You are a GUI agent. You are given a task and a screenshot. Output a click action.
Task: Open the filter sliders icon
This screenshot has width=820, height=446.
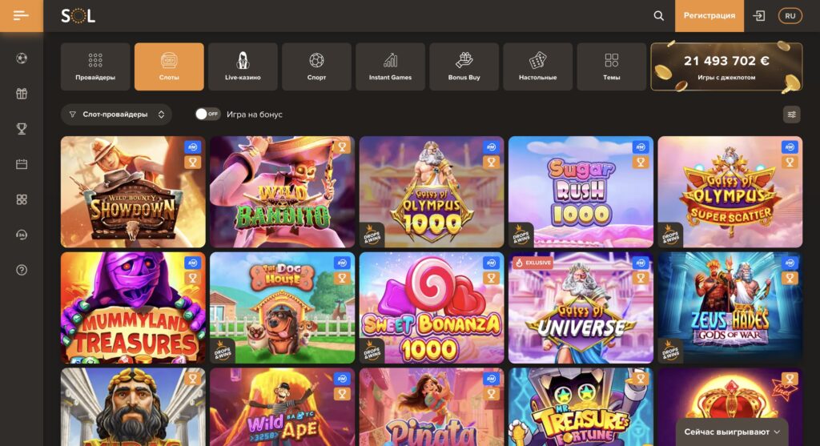(792, 115)
